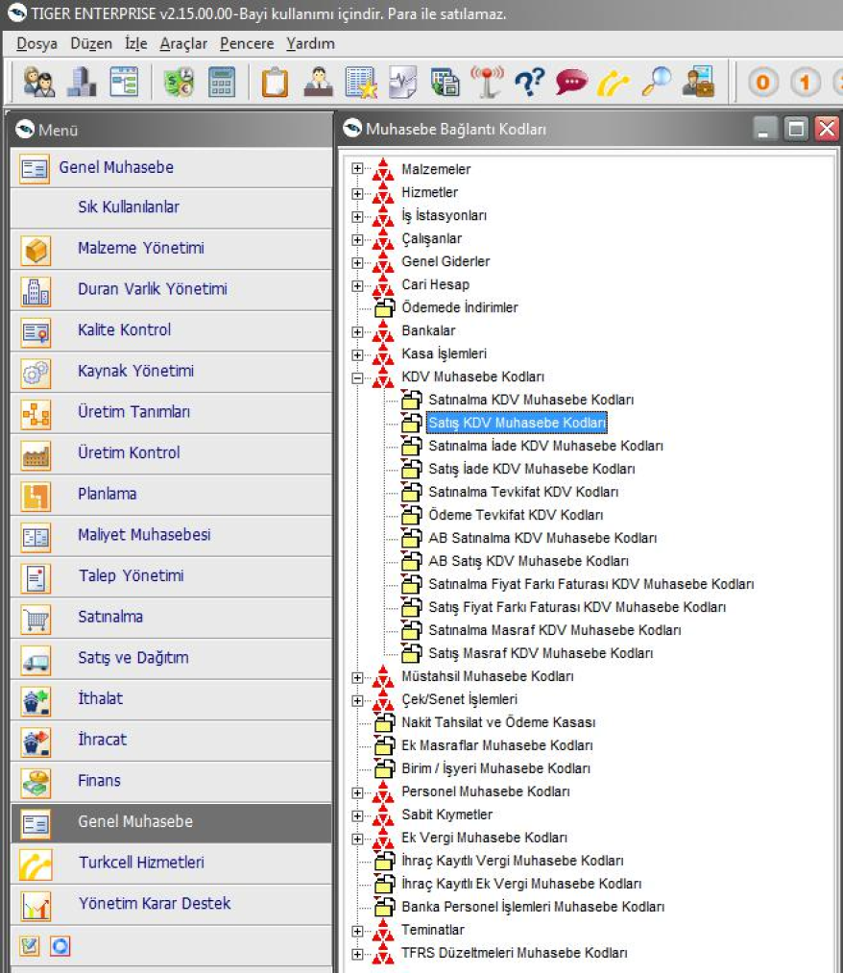Select Ödemede İndirimler tree item

pyautogui.click(x=460, y=307)
